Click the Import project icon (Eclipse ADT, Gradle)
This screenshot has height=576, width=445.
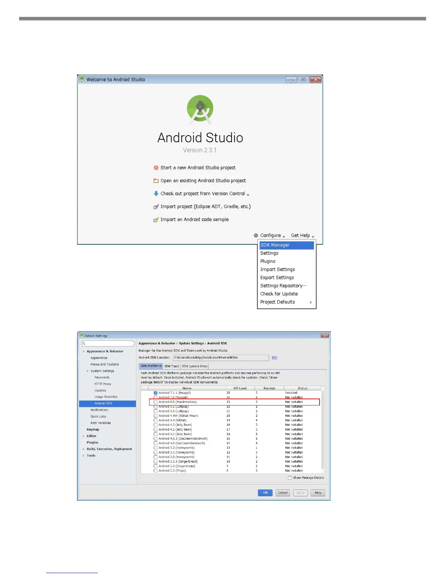[156, 207]
